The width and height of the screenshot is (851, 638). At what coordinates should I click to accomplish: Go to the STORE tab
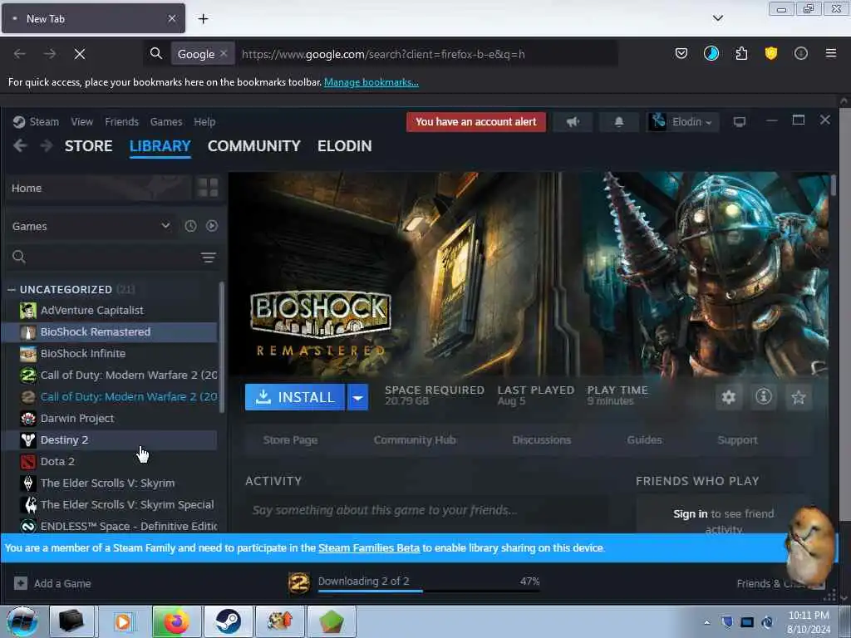tap(88, 146)
